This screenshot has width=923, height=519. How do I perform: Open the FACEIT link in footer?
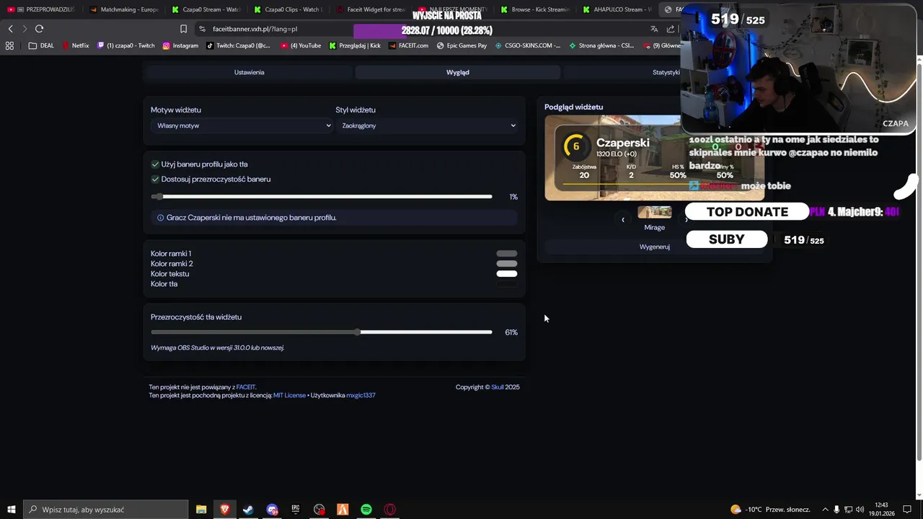point(246,387)
